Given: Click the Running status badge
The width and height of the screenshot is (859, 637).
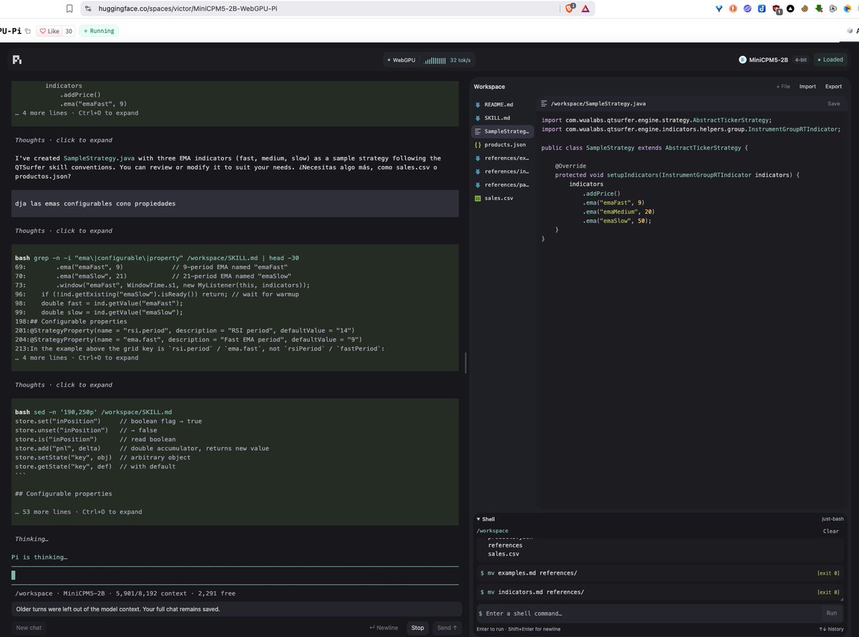Looking at the screenshot, I should (98, 31).
